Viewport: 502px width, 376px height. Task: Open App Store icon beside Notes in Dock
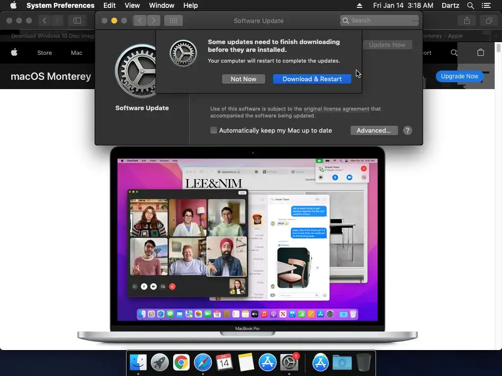[x=268, y=363]
